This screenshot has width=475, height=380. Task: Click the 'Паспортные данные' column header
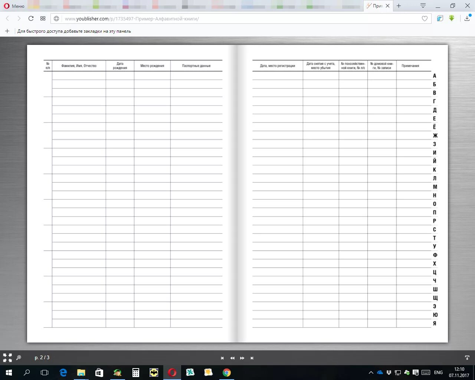click(x=196, y=66)
